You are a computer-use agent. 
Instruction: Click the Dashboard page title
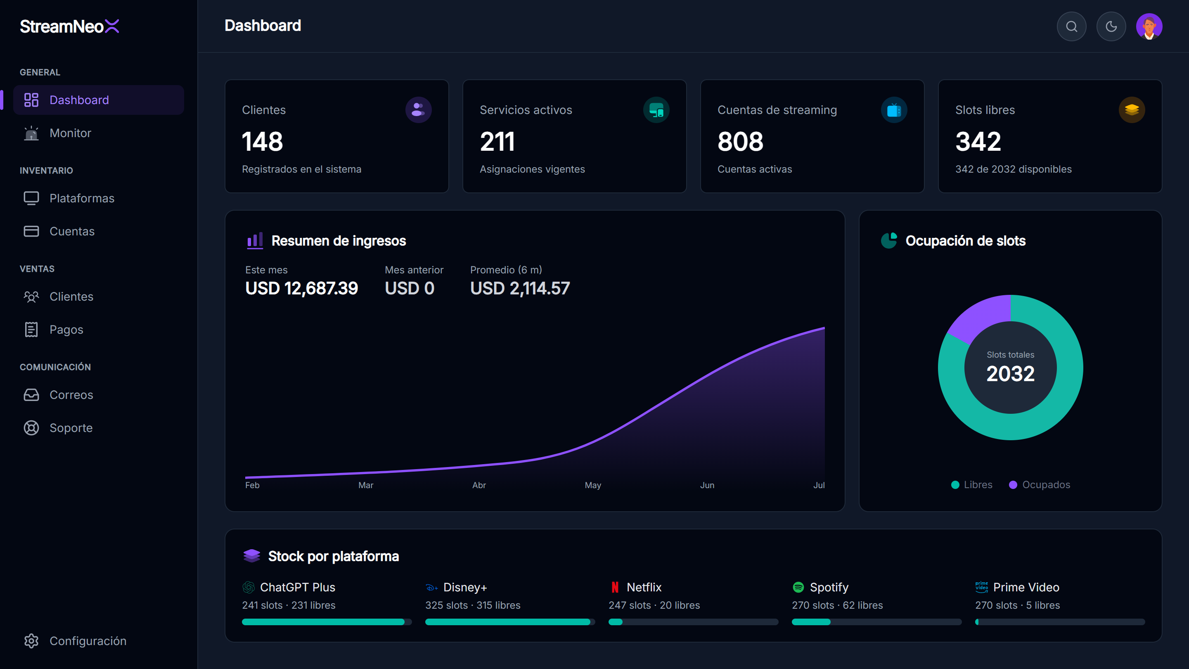(263, 26)
